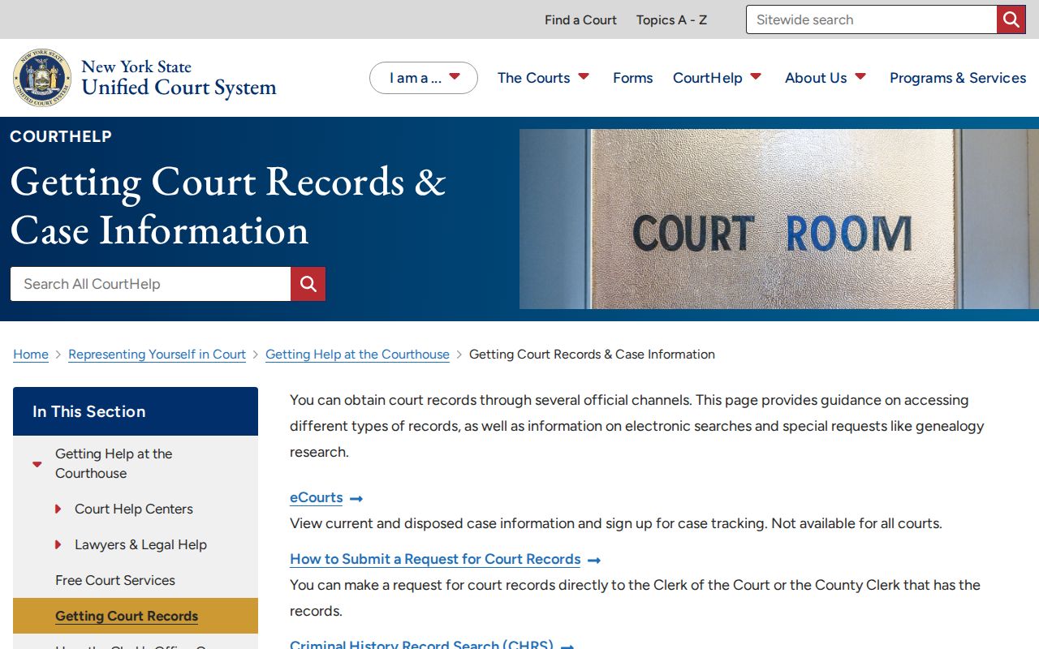Click the sitewide search magnifier button
The width and height of the screenshot is (1039, 649).
click(x=1011, y=19)
